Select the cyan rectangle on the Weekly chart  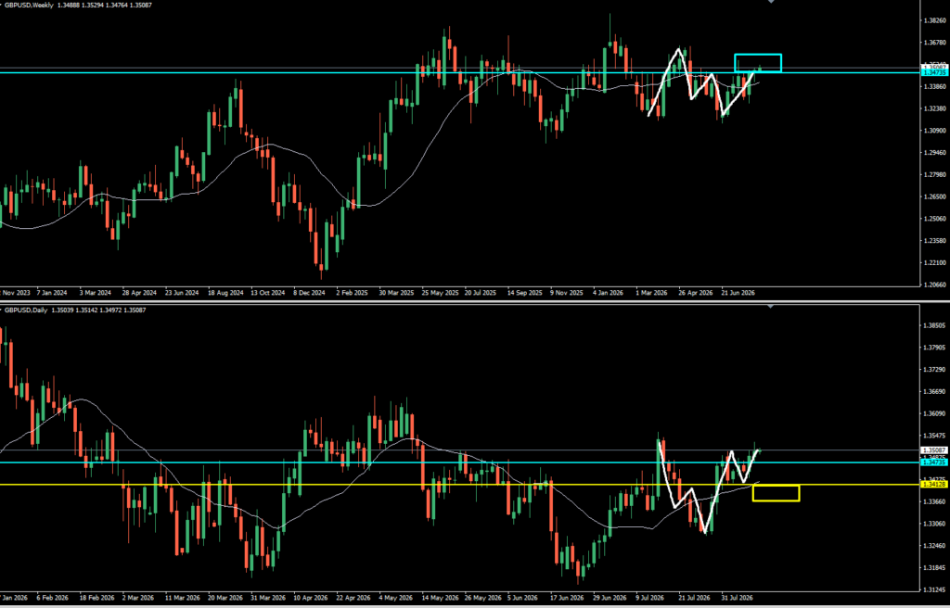point(758,63)
